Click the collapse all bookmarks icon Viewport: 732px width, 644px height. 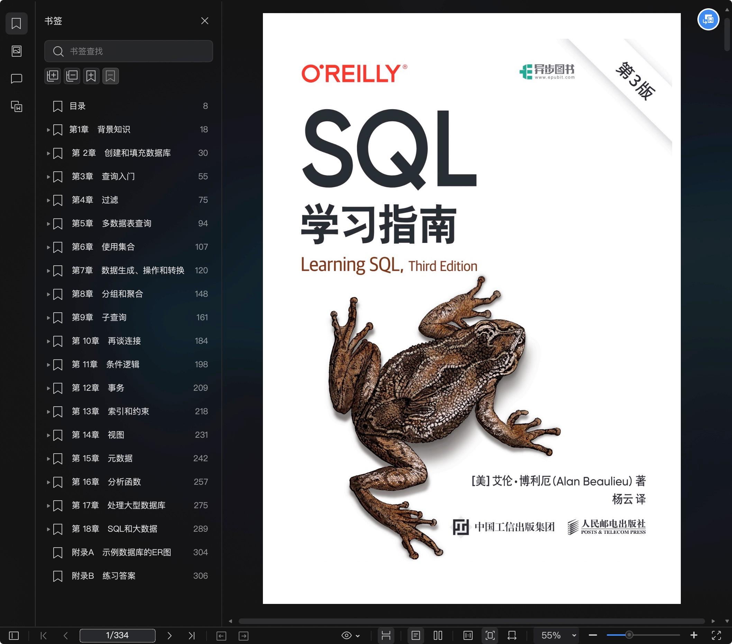click(x=72, y=76)
